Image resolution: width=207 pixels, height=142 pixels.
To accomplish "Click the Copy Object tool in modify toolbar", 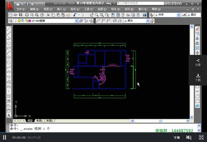I will click(x=197, y=34).
